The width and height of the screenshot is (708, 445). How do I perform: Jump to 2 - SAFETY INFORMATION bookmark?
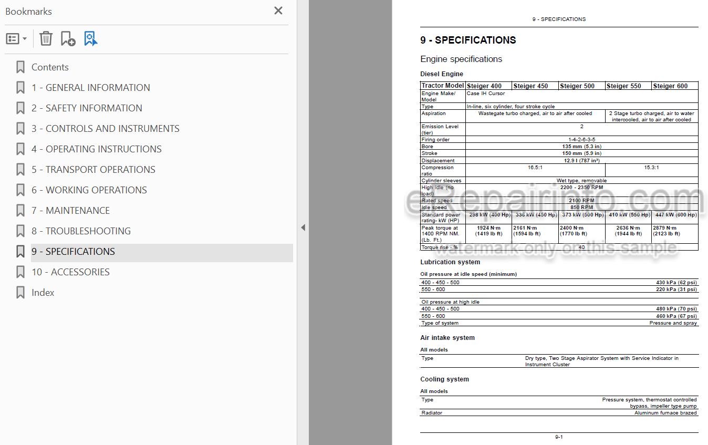click(x=87, y=108)
